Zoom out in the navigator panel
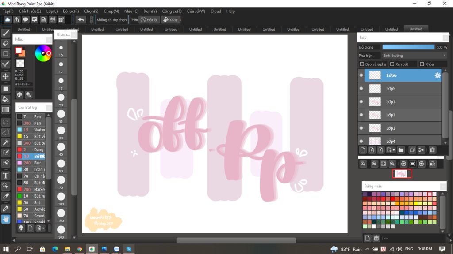Screen dimensions: 453x254 [392, 164]
